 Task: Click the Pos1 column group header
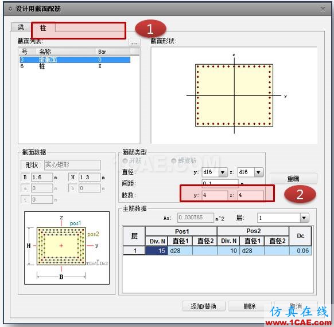click(181, 231)
